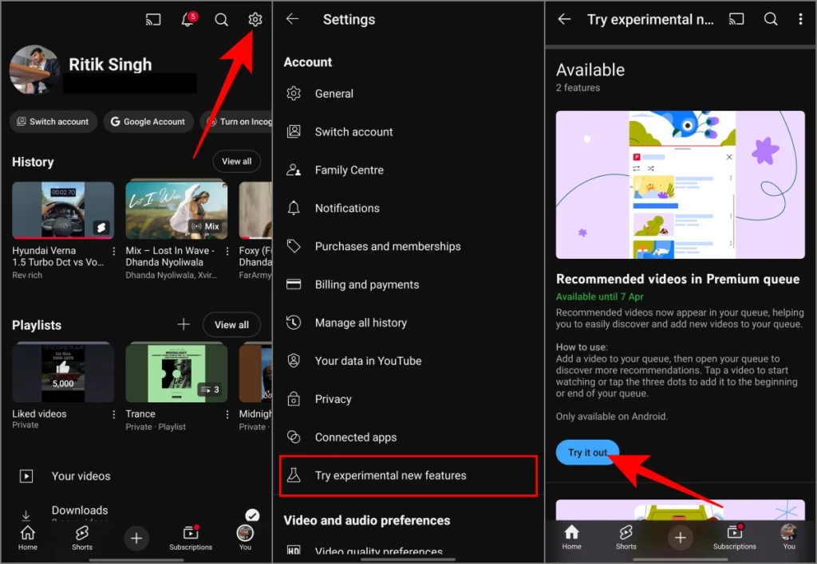Viewport: 817px width, 564px height.
Task: Open Your data in YouTube
Action: click(408, 361)
